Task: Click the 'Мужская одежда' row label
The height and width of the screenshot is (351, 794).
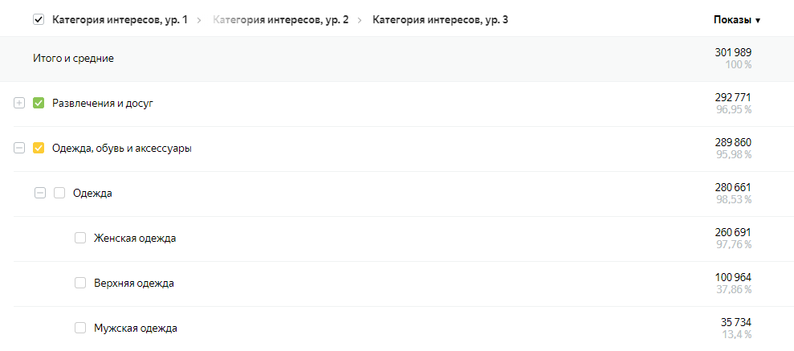Action: coord(135,329)
